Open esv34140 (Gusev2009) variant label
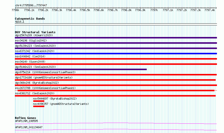 pyautogui.click(x=30, y=62)
